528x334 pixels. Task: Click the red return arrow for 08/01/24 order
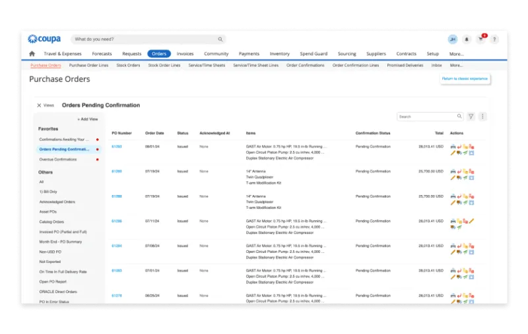459,146
